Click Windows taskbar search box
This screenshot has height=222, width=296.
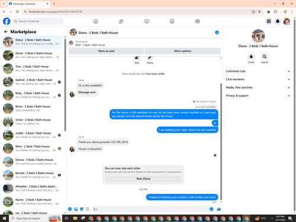coord(36,218)
